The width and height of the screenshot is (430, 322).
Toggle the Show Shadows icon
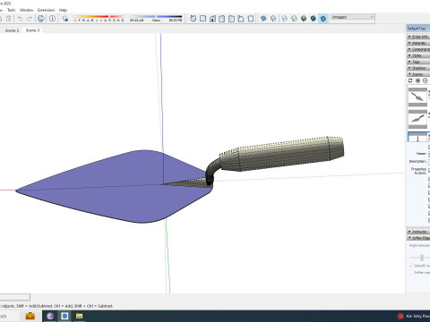65,19
